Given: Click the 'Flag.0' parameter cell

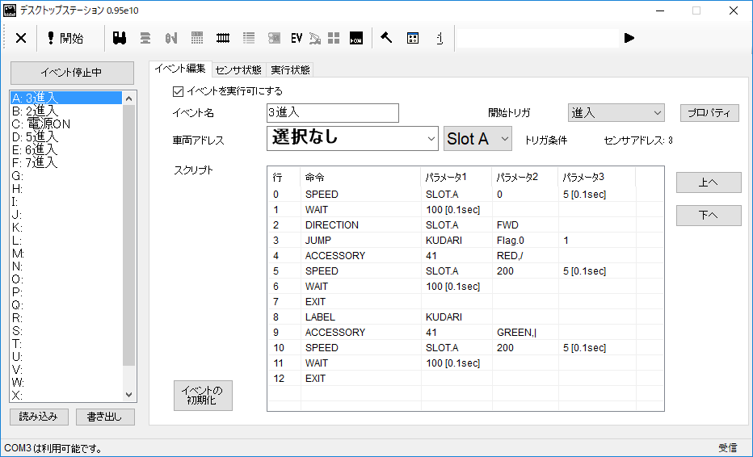Looking at the screenshot, I should (525, 241).
